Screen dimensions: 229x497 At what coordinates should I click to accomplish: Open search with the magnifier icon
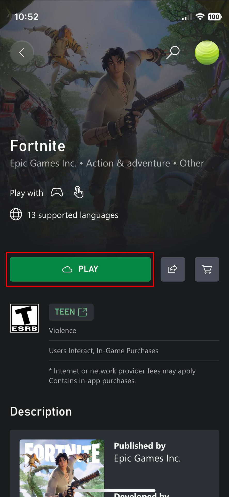point(173,52)
